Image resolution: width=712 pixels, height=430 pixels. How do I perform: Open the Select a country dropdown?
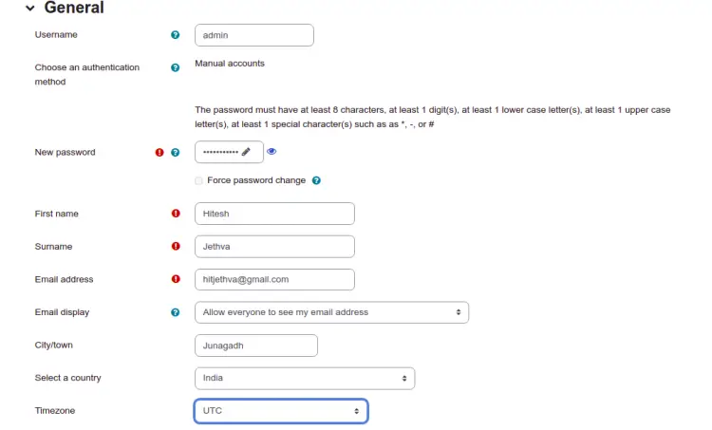[x=305, y=378]
